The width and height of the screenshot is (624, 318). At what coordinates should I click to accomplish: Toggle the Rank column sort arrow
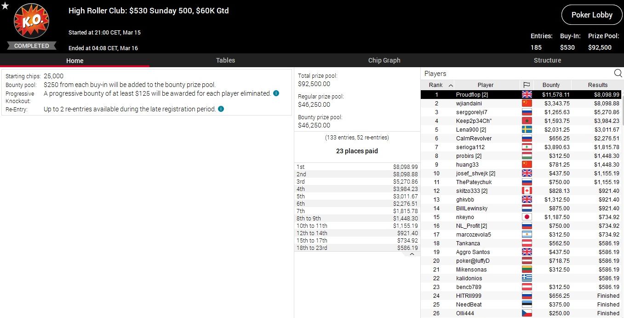pyautogui.click(x=451, y=85)
